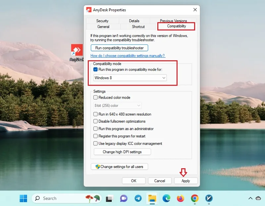Viewport: 265px width, 206px height.
Task: Check Disable fullscreen optimizations
Action: click(x=95, y=121)
